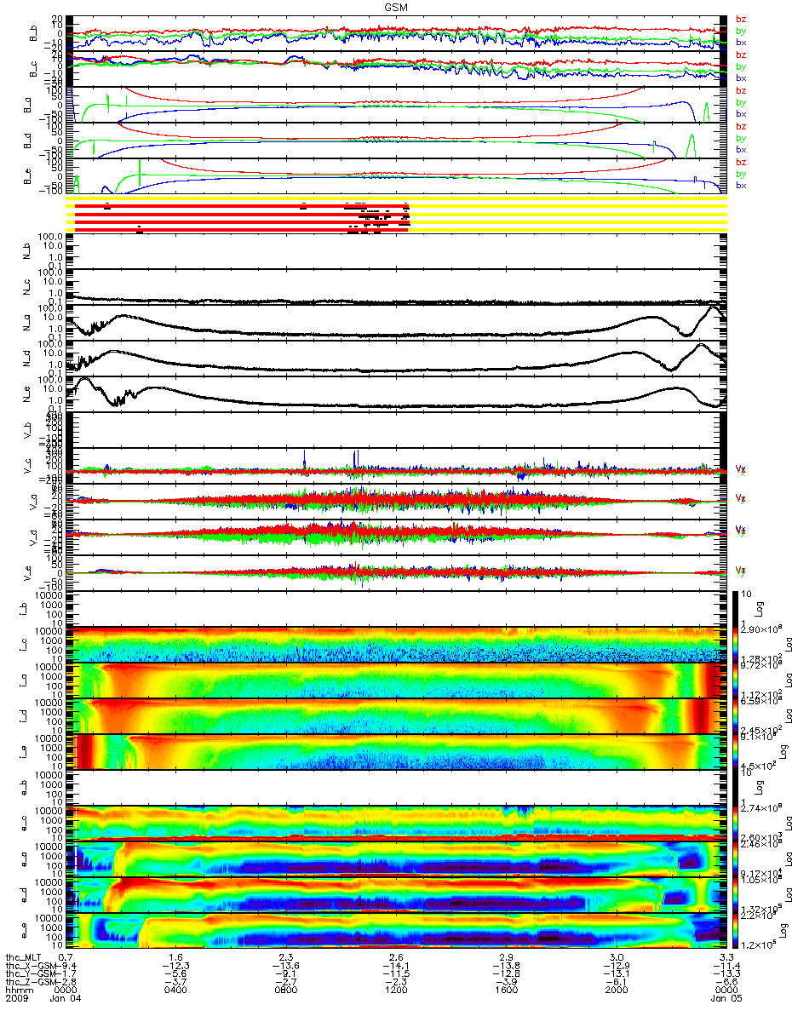This screenshot has width=792, height=1022.
Task: Click the 2009 year label
Action: [x=17, y=999]
